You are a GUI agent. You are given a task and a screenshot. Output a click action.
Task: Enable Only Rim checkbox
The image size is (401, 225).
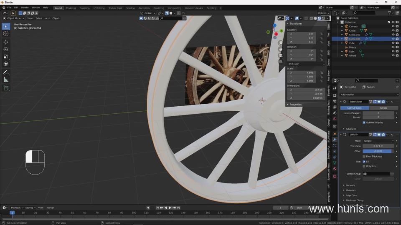(364, 166)
